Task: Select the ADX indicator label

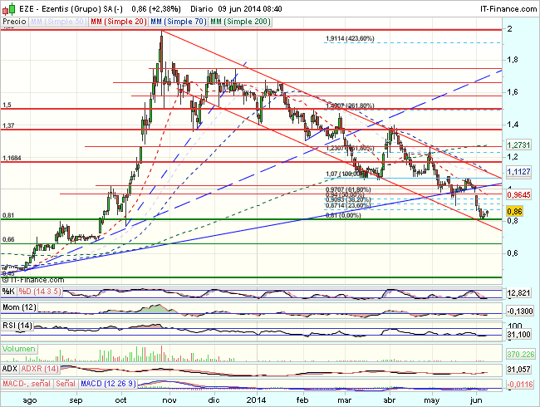Action: (10, 368)
